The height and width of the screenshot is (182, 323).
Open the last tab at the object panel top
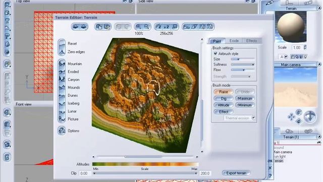(308, 3)
